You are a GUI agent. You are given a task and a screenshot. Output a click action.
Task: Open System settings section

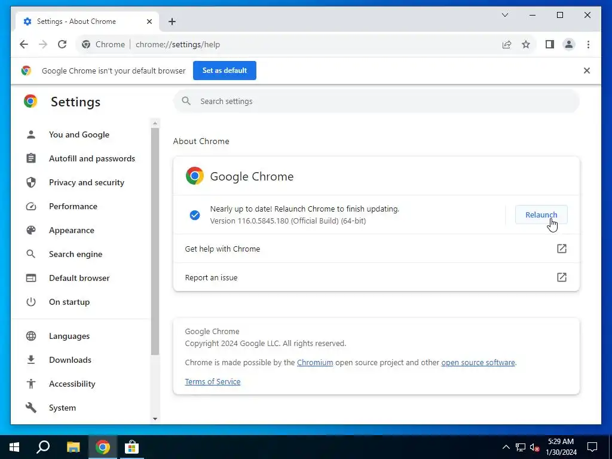click(62, 408)
